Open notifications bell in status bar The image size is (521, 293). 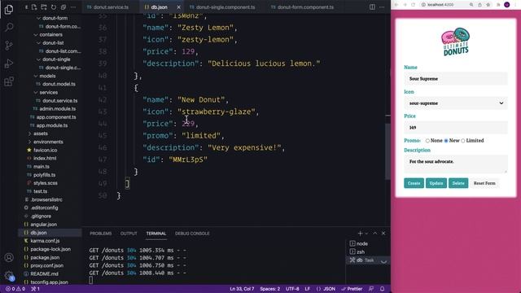(x=382, y=289)
